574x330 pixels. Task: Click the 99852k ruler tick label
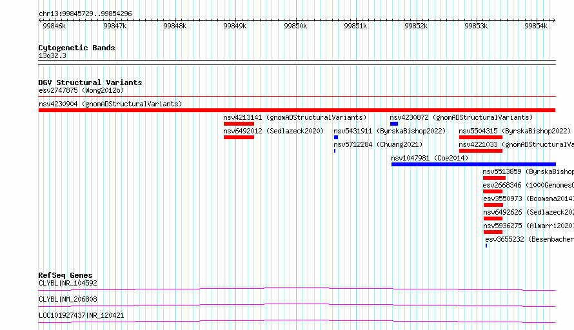click(416, 26)
